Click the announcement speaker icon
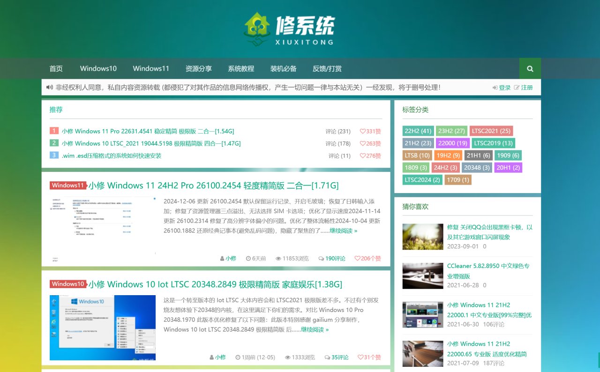 (x=50, y=87)
